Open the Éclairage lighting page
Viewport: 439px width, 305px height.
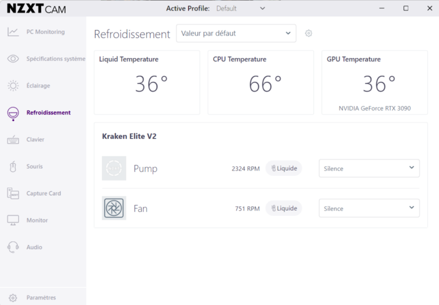(38, 86)
